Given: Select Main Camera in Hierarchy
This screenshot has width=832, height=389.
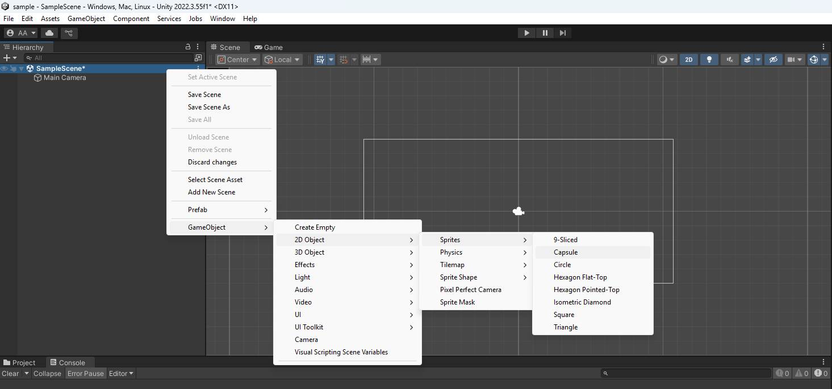Looking at the screenshot, I should [x=65, y=78].
